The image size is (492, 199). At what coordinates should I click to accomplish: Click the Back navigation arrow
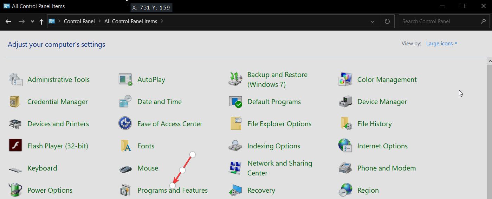click(8, 21)
